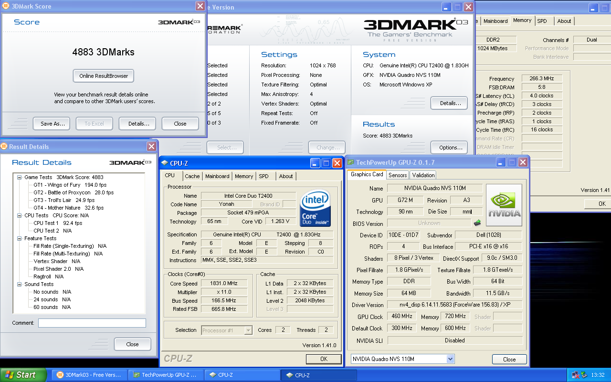
Task: Open the About tab in front CPU-Z
Action: (286, 176)
